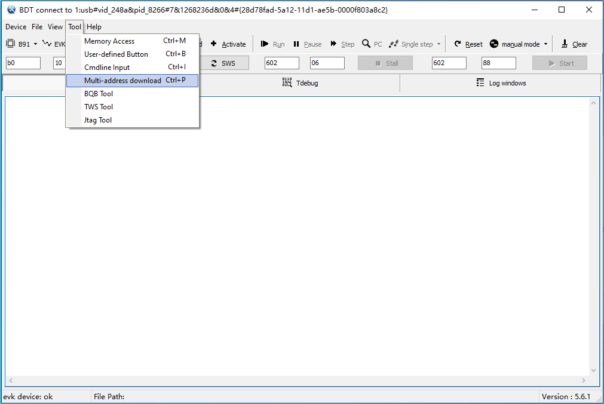Click the 602 field before Stall
The image size is (604, 404).
pos(282,63)
